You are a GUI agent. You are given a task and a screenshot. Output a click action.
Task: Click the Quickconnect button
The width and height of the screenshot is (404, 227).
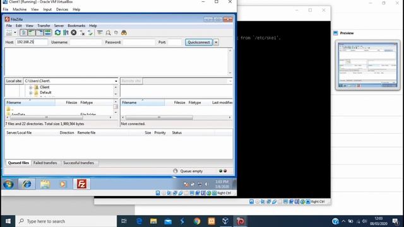(x=199, y=42)
